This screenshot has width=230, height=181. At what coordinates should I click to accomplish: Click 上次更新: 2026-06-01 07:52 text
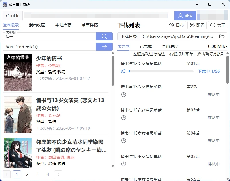point(63,78)
